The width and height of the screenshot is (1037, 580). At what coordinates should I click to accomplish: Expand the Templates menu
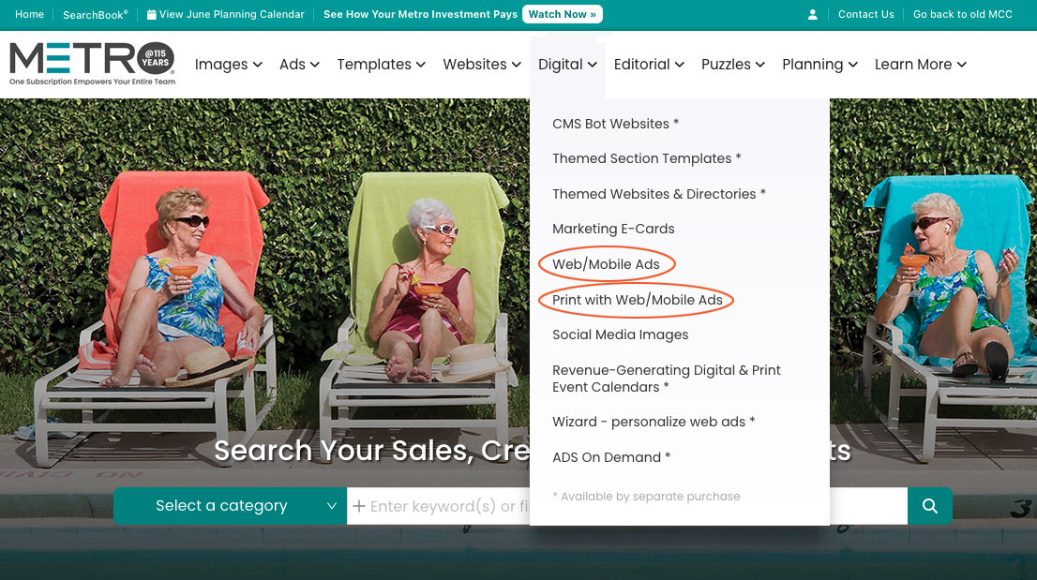(x=381, y=65)
